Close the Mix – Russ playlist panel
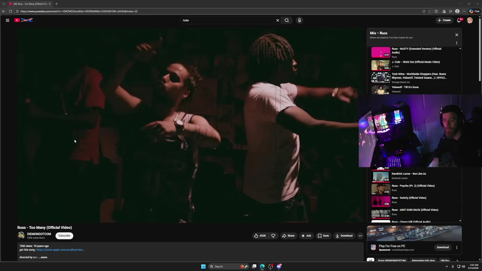 pyautogui.click(x=456, y=35)
